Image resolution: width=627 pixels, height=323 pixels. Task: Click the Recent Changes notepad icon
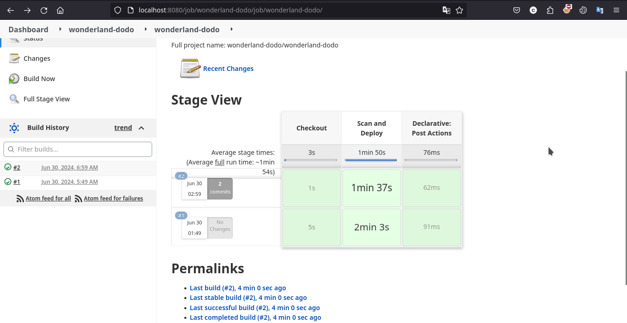click(190, 68)
